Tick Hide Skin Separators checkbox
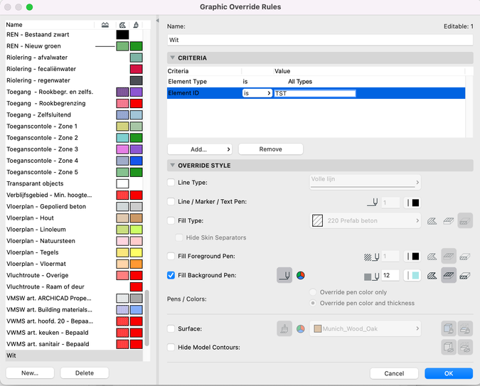This screenshot has height=386, width=480. [x=179, y=237]
